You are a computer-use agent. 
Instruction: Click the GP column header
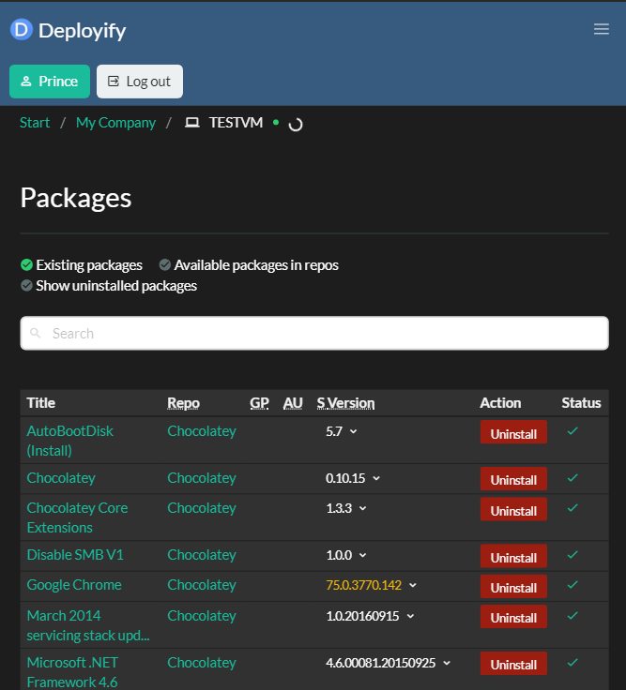259,403
